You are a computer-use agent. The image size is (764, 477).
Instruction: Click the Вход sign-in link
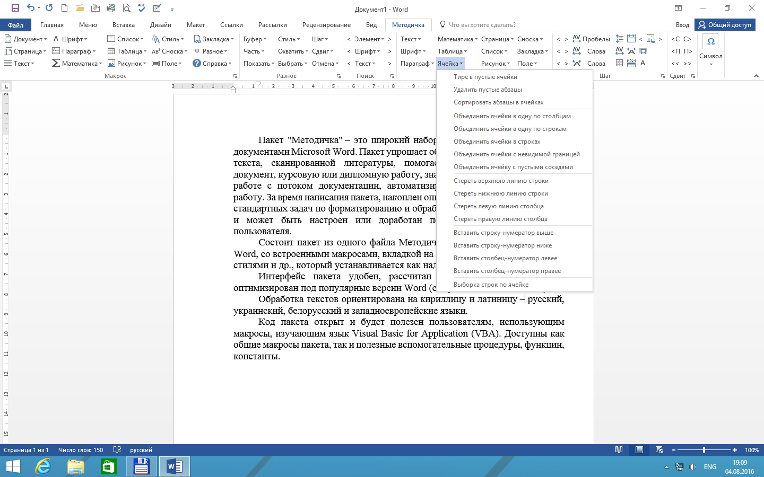click(682, 25)
